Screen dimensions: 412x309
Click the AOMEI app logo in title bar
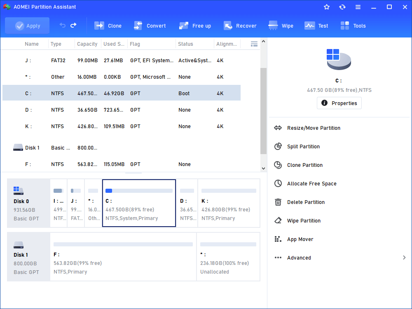[7, 7]
